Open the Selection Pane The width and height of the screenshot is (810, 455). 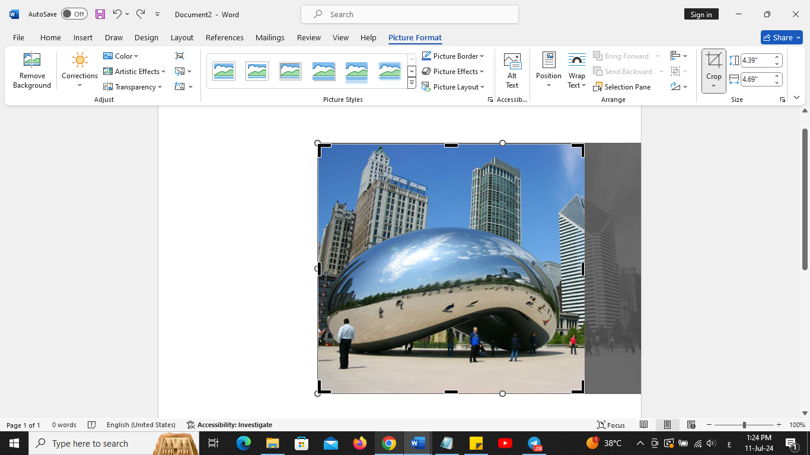(622, 86)
